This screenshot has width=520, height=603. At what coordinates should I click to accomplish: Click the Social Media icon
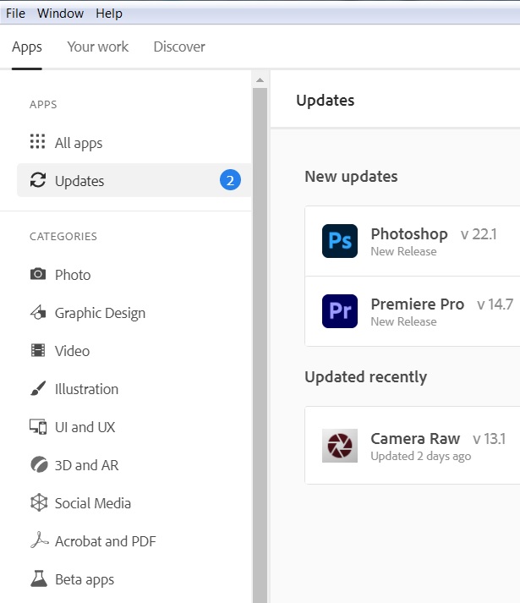39,502
